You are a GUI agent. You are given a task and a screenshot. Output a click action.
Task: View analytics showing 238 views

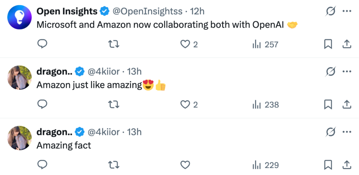tap(265, 105)
